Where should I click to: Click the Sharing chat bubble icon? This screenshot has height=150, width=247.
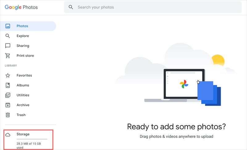pyautogui.click(x=8, y=46)
